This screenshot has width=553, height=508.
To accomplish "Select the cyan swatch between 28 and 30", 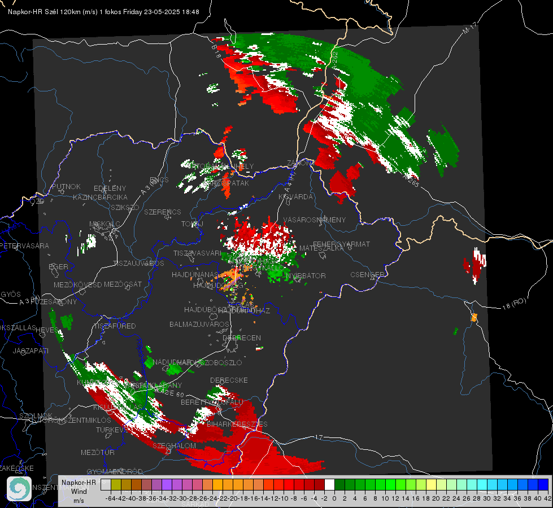I will pyautogui.click(x=482, y=484).
